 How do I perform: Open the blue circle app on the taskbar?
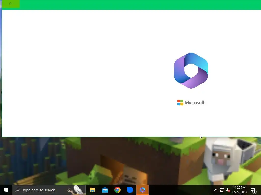click(130, 190)
